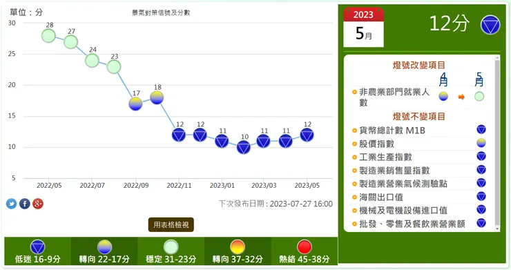Viewport: 511px width, 270px height.
Task: Click the April yellow-blue light for 非農業部門就業人數
Action: [443, 96]
